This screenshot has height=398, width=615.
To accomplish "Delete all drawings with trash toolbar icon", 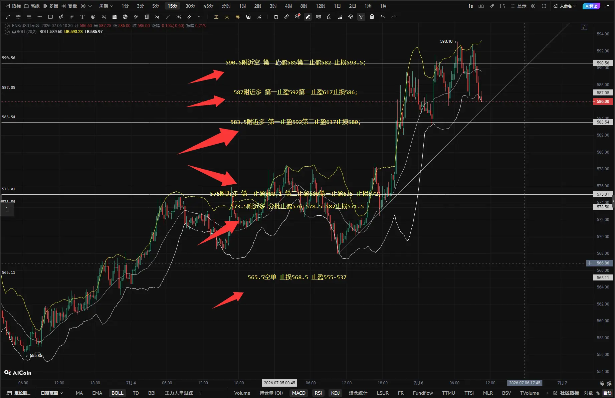I will pos(372,17).
